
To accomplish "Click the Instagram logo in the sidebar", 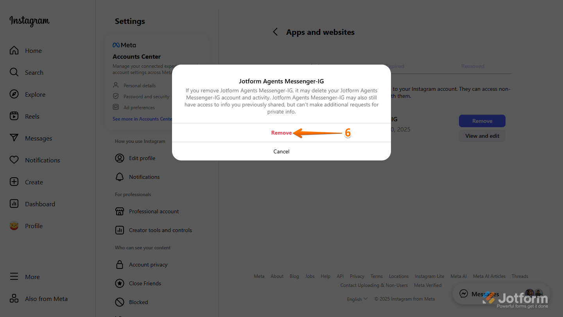I will pos(30,21).
